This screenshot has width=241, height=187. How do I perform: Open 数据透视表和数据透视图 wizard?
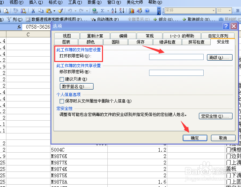57,20
